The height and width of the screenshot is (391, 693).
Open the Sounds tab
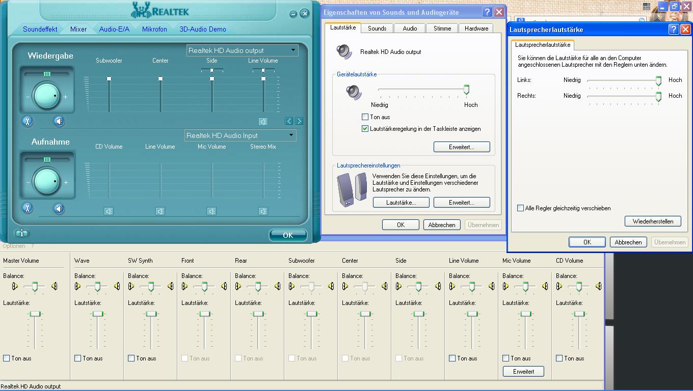click(377, 29)
